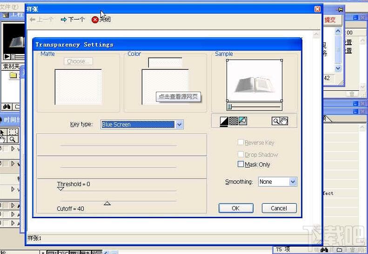Click Cancel in Transparency Settings

click(279, 208)
